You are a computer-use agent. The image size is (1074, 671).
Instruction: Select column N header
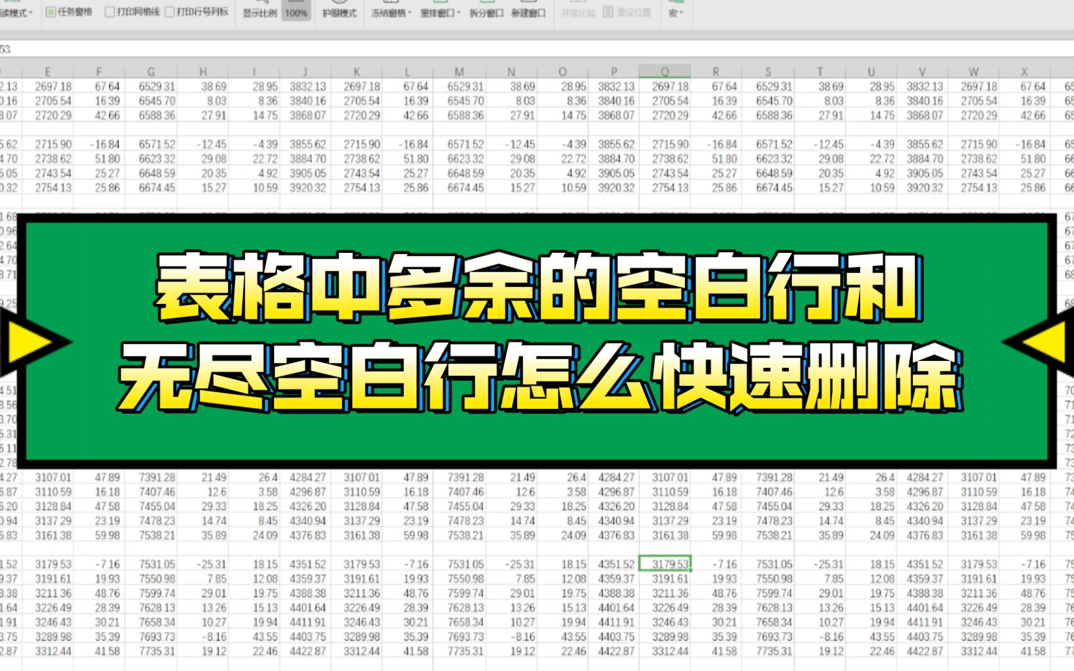[x=512, y=71]
